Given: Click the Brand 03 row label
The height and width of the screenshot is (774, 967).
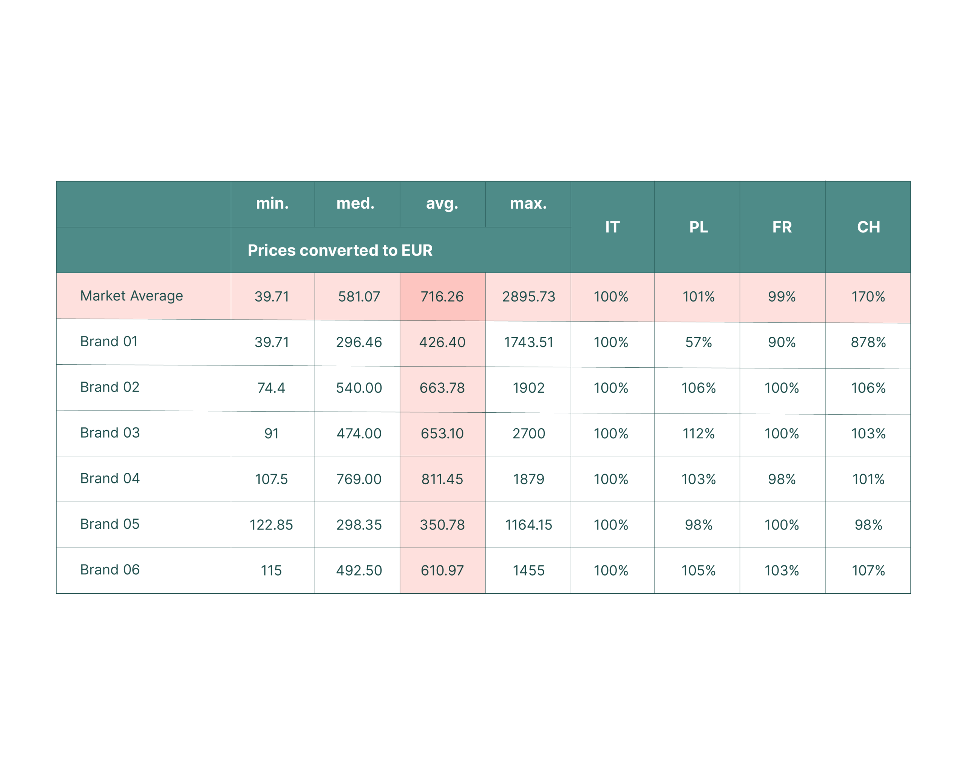Looking at the screenshot, I should click(x=110, y=433).
